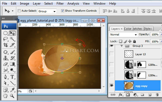The width and height of the screenshot is (162, 102).
Task: Select the Type tool
Action: tap(12, 77)
